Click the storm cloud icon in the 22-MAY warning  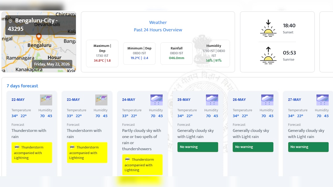coord(17,147)
